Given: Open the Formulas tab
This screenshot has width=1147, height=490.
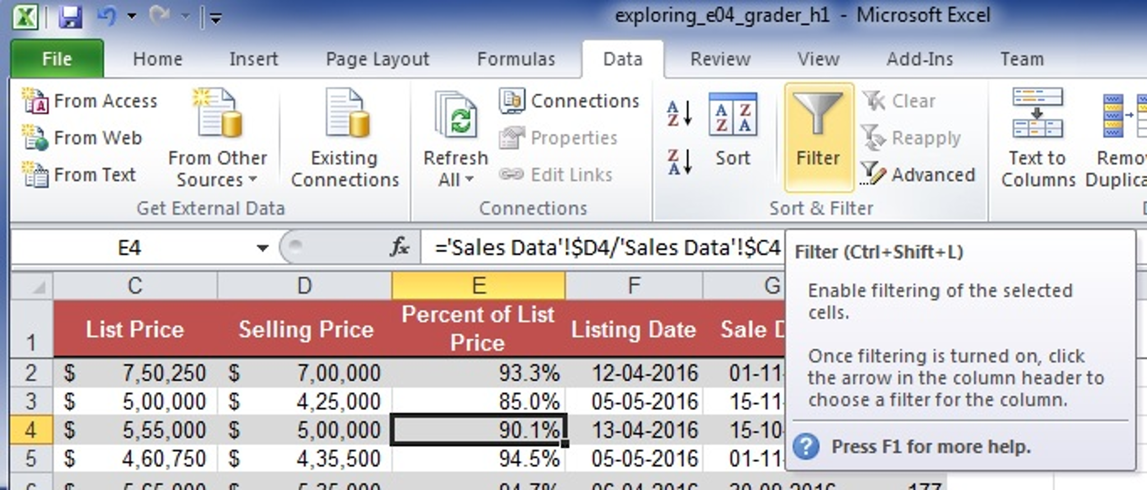Looking at the screenshot, I should click(516, 59).
